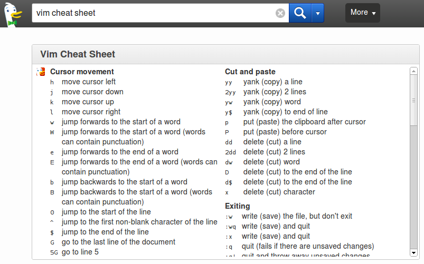Select the 'Cursor movement' section title
Screen dimensions: 424x264
pyautogui.click(x=82, y=72)
